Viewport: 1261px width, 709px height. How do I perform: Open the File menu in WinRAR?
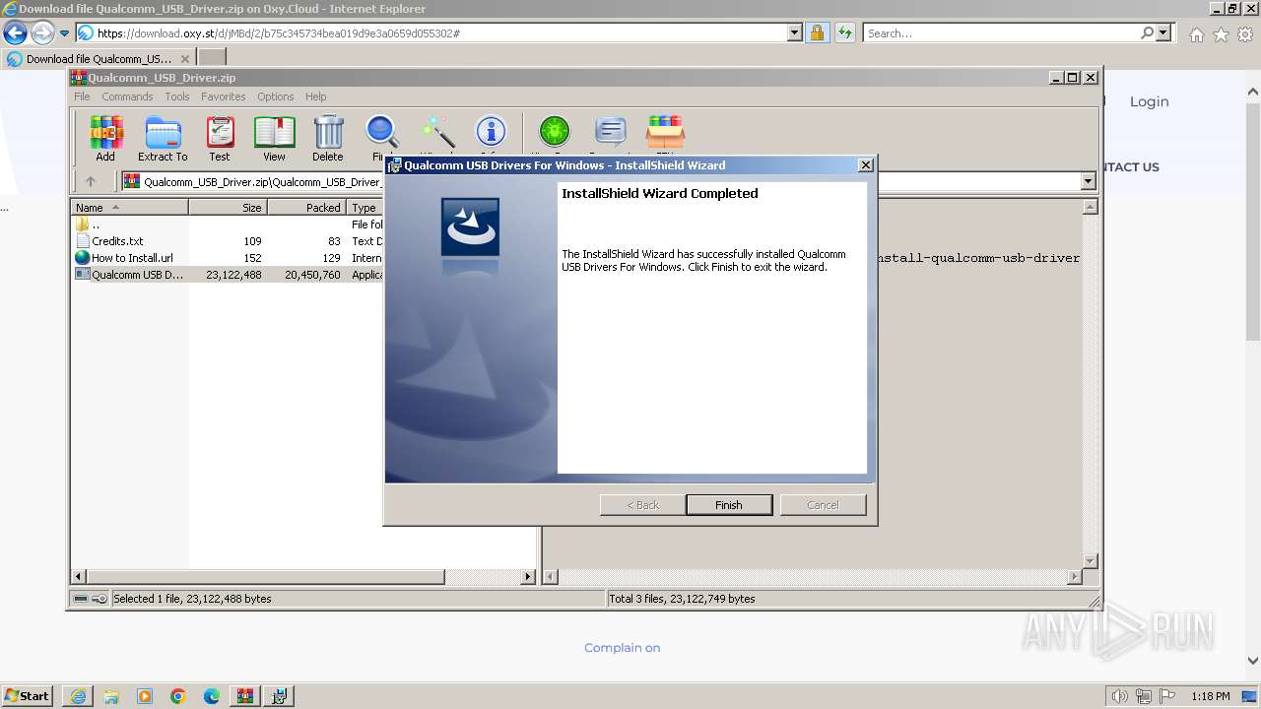click(x=82, y=97)
